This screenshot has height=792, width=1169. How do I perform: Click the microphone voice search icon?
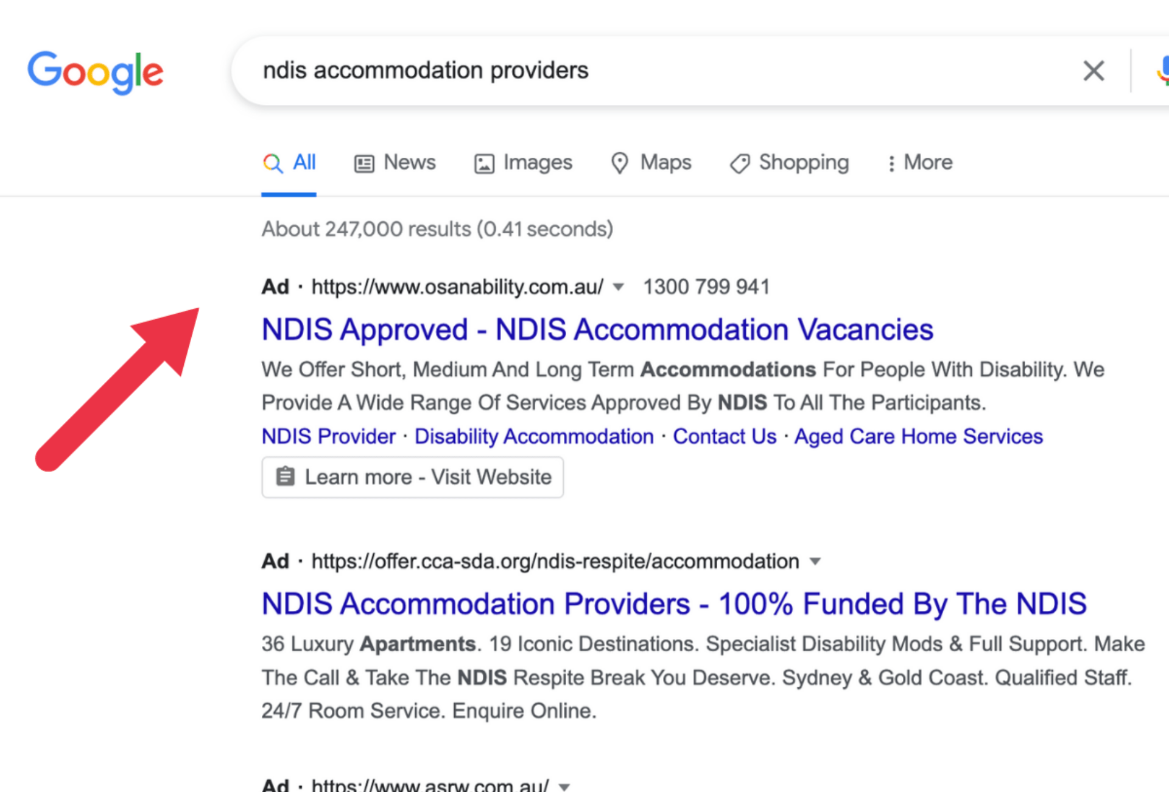pyautogui.click(x=1163, y=71)
